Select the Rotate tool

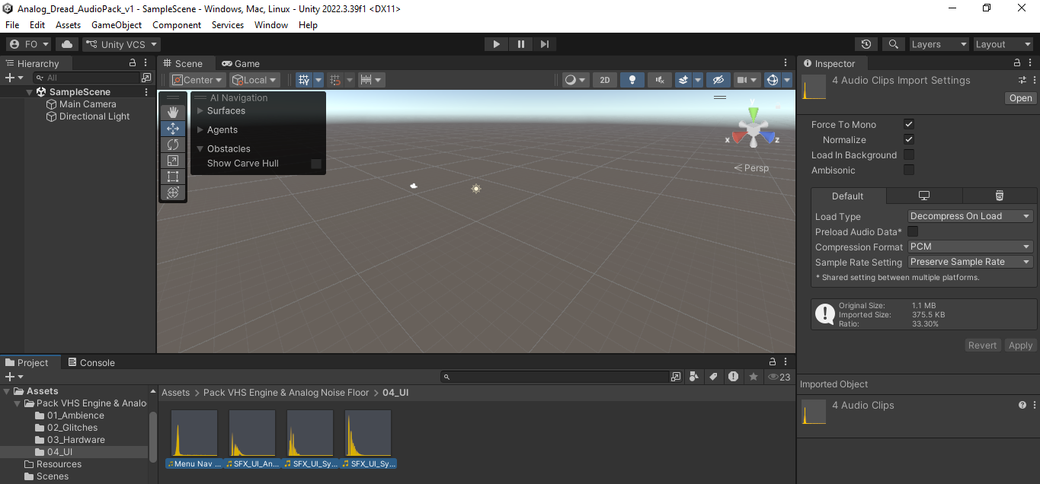(173, 145)
